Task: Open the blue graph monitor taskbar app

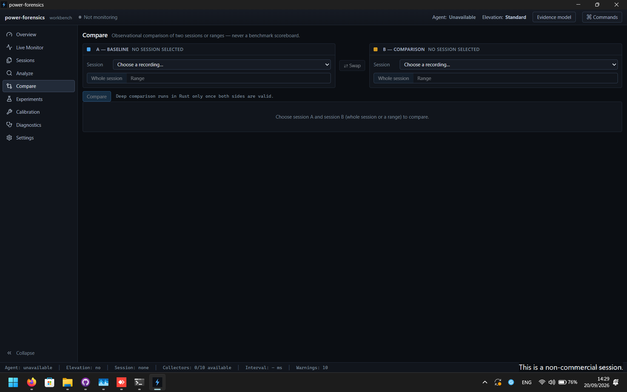Action: (103, 382)
